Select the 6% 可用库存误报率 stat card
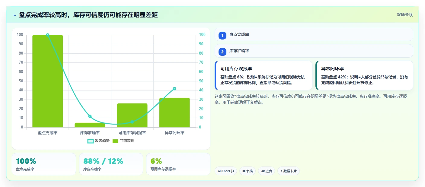425x187 pixels. 178,164
